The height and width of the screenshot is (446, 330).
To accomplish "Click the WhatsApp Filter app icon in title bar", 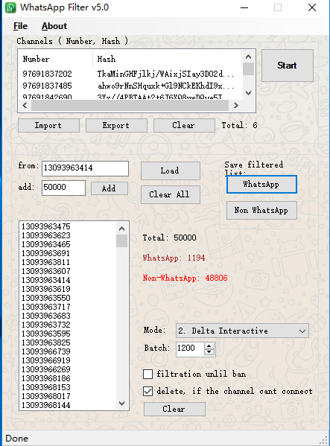I will tap(10, 7).
